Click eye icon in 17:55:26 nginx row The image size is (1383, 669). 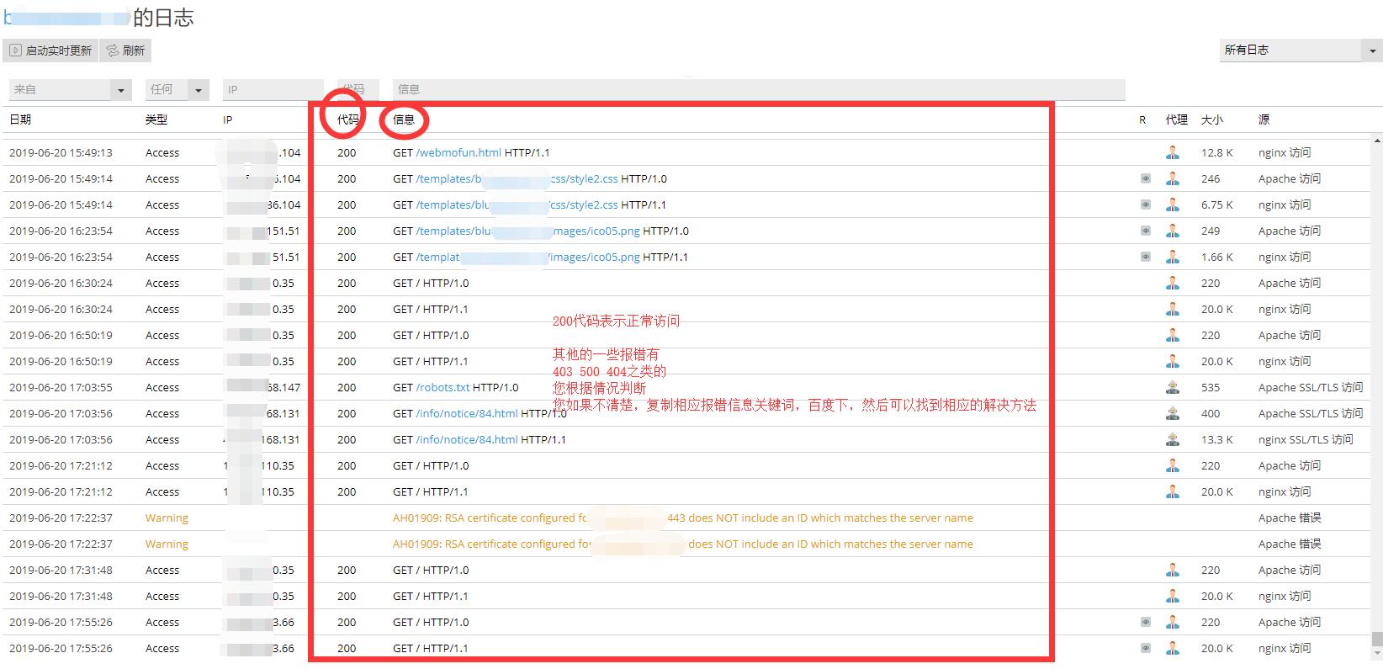pos(1145,648)
